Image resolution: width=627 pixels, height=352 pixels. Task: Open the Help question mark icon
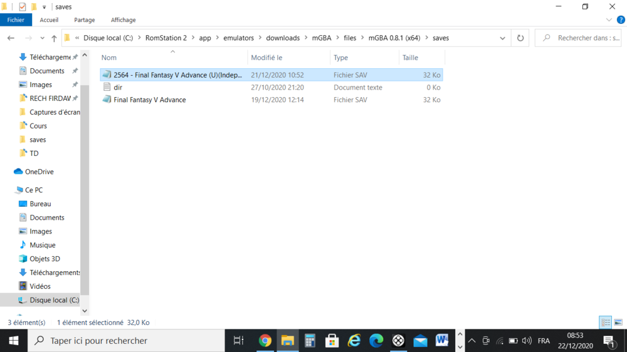pos(621,19)
